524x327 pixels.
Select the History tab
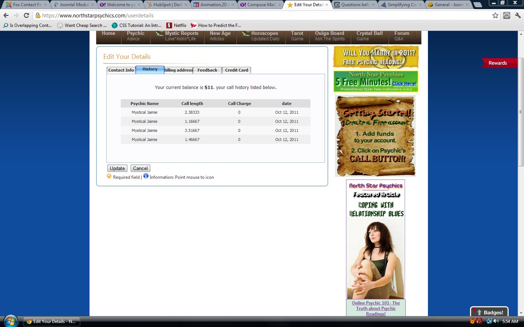point(150,69)
